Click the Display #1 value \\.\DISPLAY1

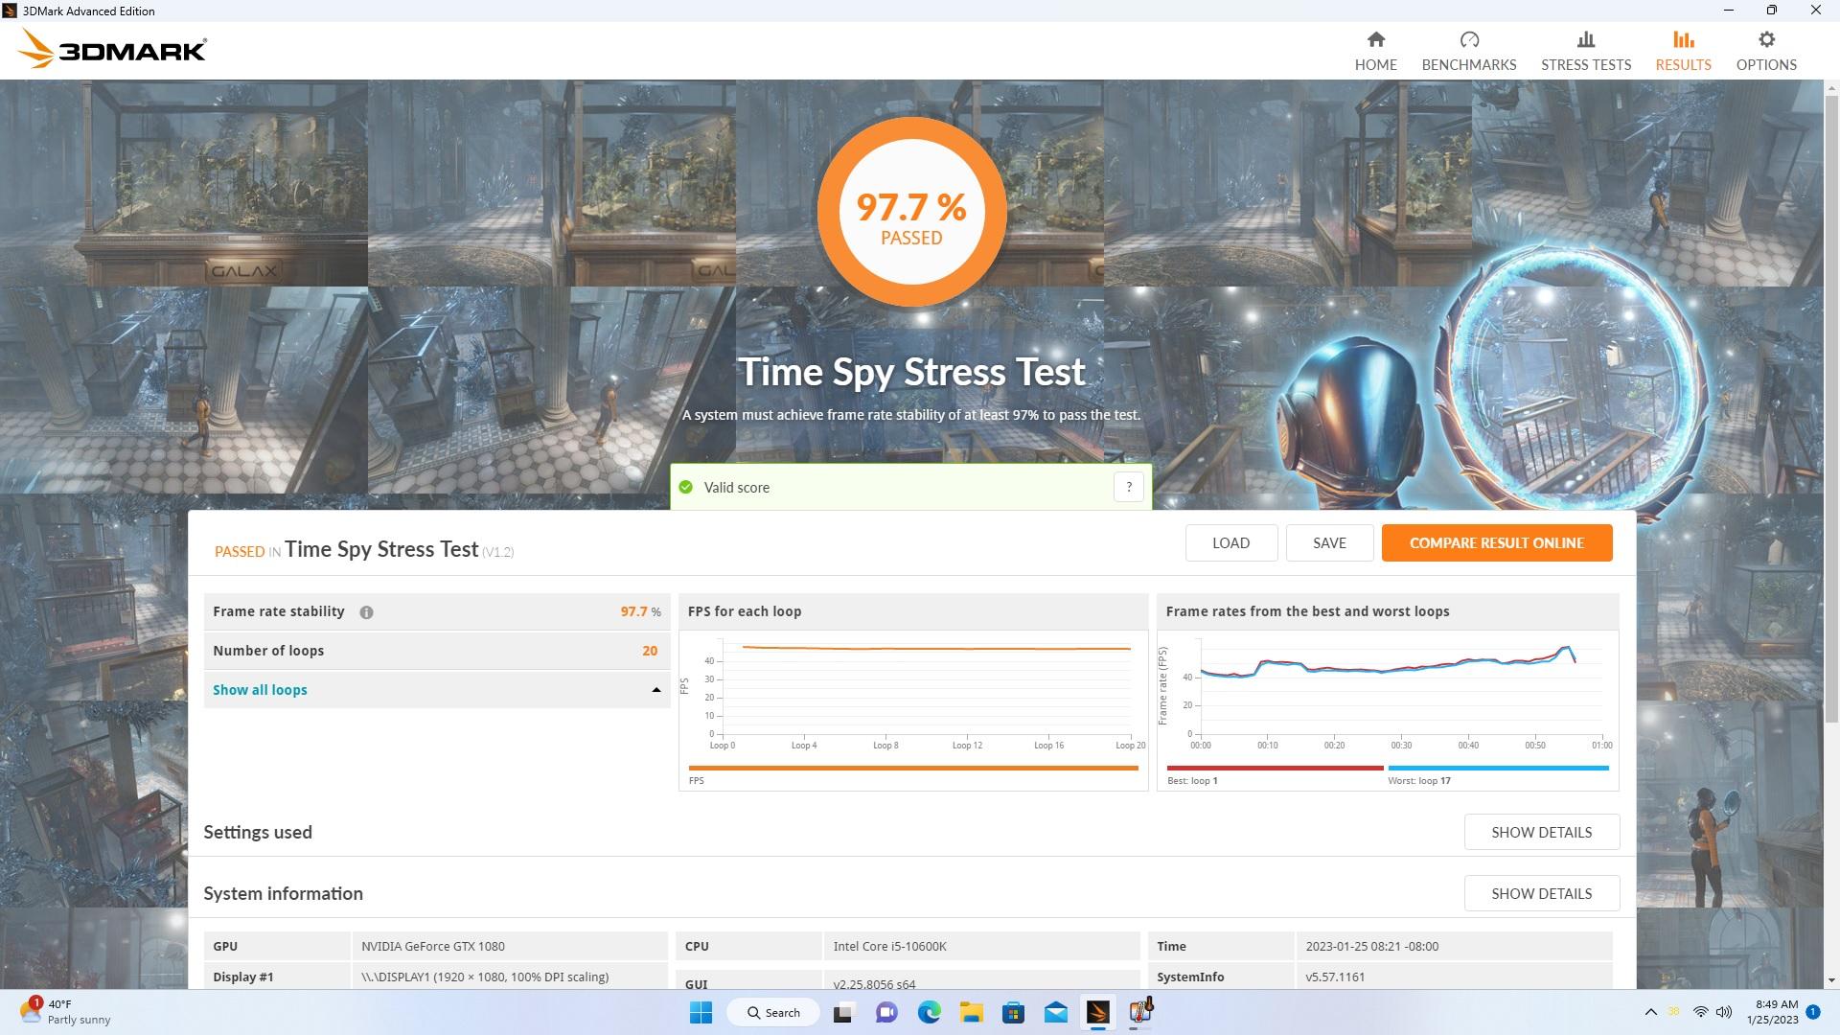coord(485,977)
